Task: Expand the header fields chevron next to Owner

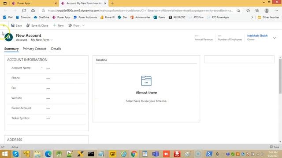Action: tap(275, 38)
